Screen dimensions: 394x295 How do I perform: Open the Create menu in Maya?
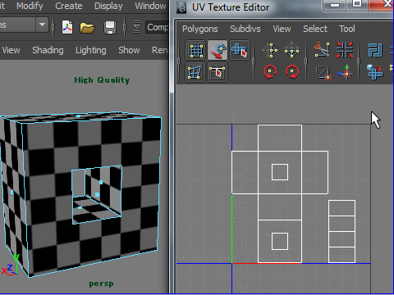69,6
